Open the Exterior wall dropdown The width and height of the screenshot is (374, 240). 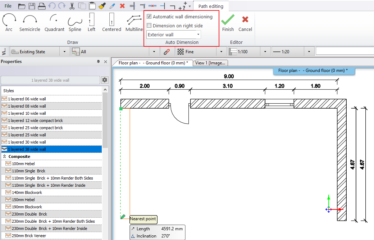(174, 35)
